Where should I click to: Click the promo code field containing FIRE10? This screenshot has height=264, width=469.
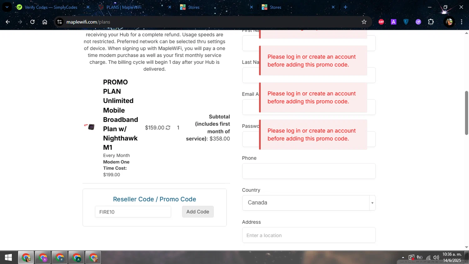[x=133, y=212]
